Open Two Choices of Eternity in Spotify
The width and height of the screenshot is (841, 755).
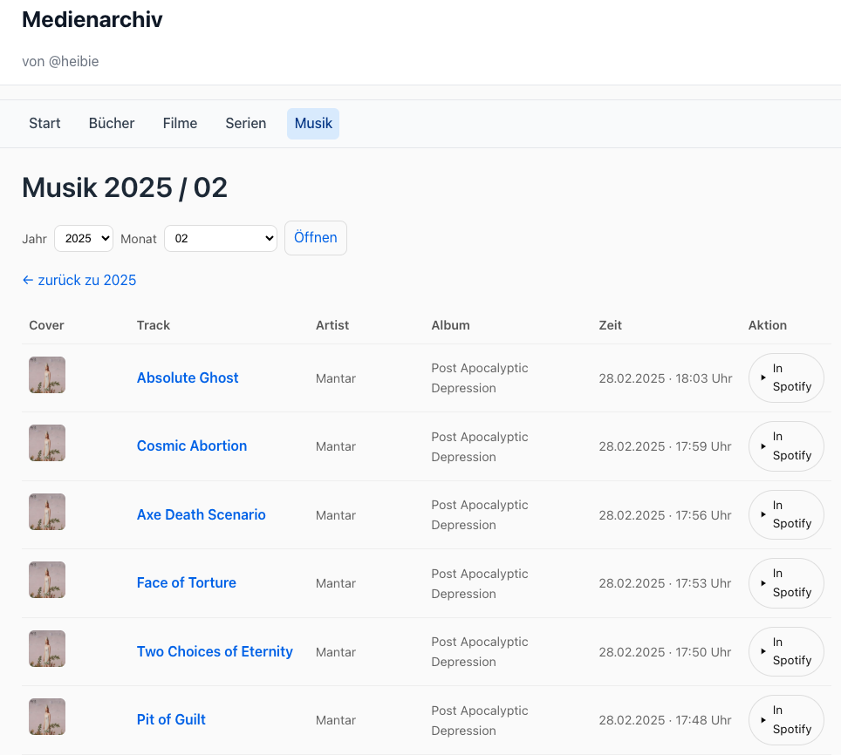coord(785,651)
